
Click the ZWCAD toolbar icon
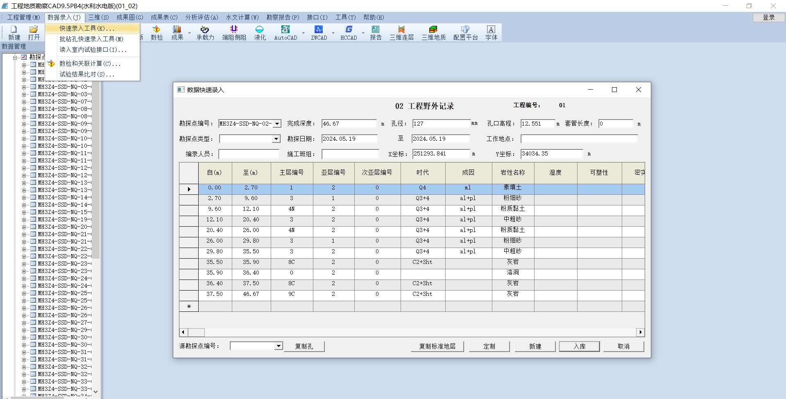319,33
